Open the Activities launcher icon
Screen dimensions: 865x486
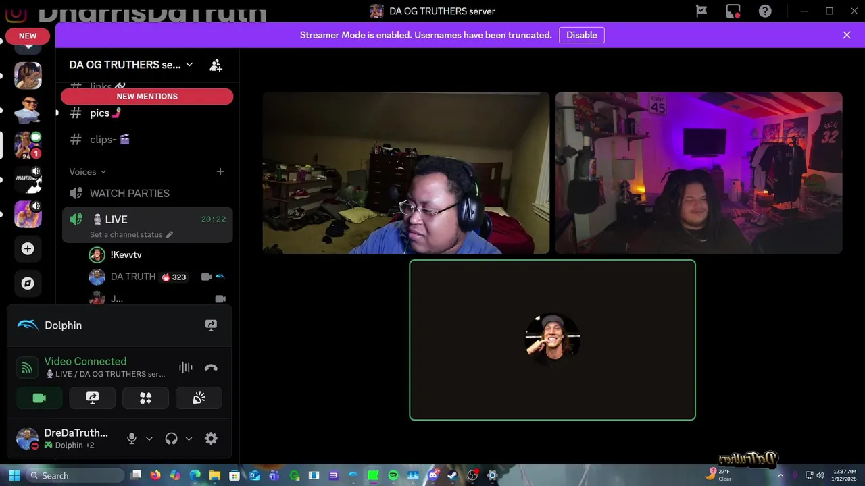tap(145, 398)
